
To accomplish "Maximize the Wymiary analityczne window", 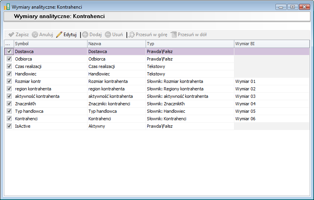I will click(292, 7).
